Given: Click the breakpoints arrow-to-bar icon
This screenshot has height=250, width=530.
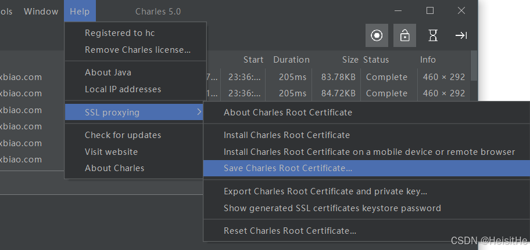Looking at the screenshot, I should pos(461,35).
